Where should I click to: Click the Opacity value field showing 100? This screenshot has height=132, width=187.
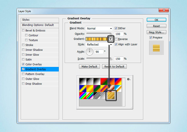(119, 34)
